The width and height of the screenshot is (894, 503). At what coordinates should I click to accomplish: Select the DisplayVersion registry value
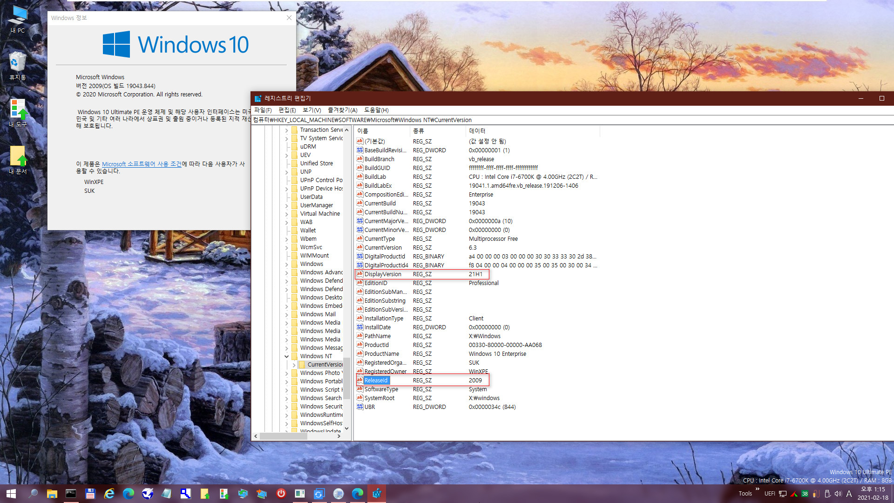tap(383, 274)
